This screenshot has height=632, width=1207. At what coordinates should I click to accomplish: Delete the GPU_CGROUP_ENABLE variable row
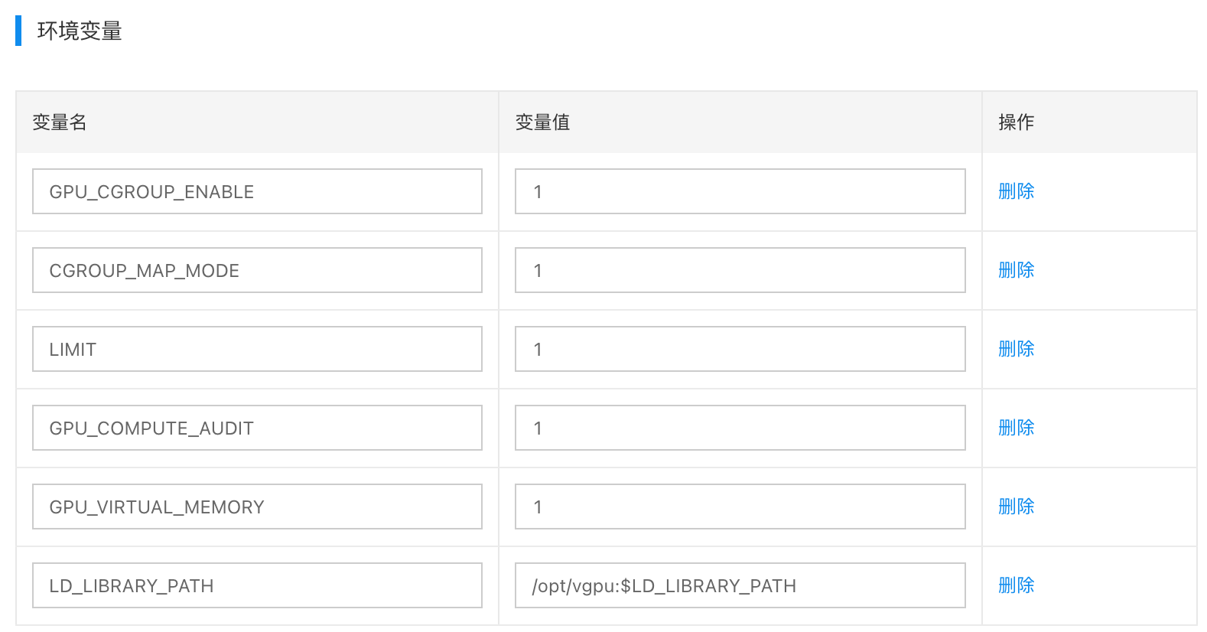click(x=1016, y=191)
